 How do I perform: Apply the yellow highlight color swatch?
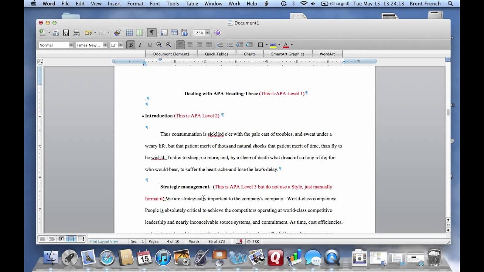[273, 45]
